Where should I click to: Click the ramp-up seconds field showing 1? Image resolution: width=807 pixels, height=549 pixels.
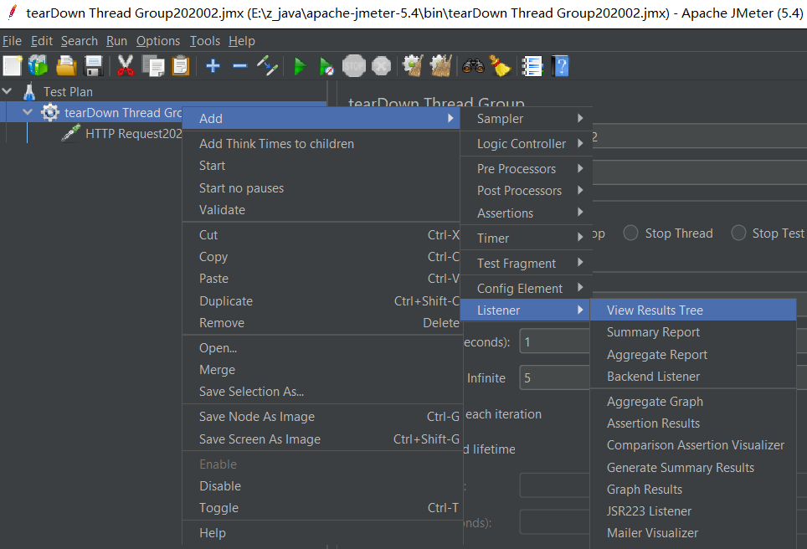point(555,341)
